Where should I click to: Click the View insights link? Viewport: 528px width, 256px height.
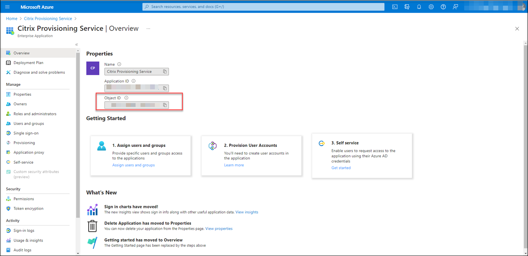(247, 212)
